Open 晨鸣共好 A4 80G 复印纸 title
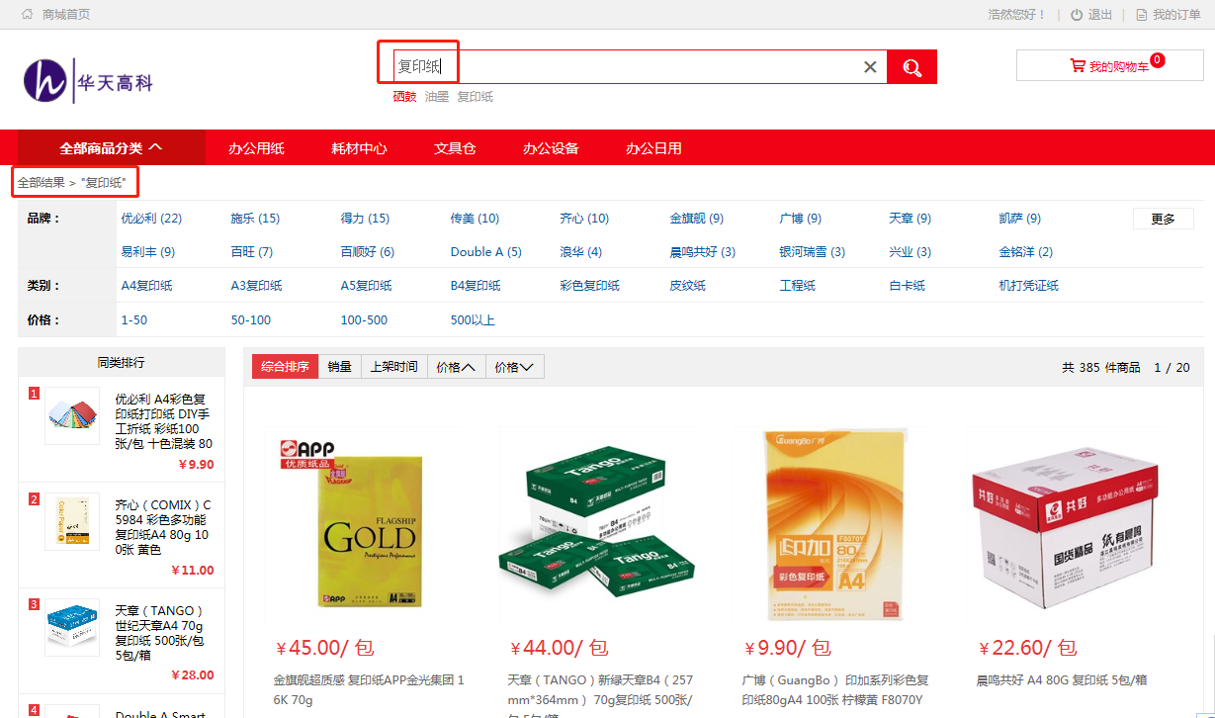1215x718 pixels. pyautogui.click(x=1063, y=680)
